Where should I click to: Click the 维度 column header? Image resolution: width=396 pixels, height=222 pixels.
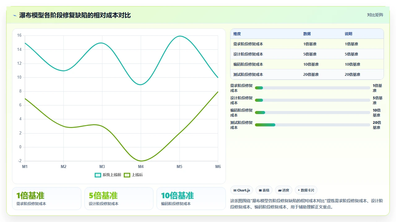pyautogui.click(x=237, y=34)
